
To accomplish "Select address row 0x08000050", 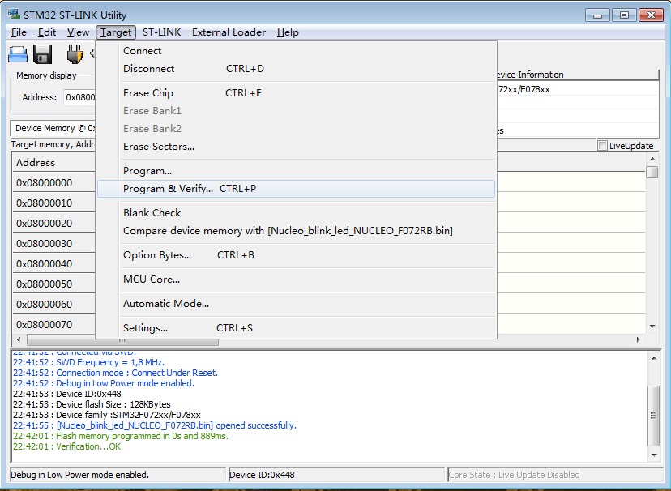I will tap(53, 284).
